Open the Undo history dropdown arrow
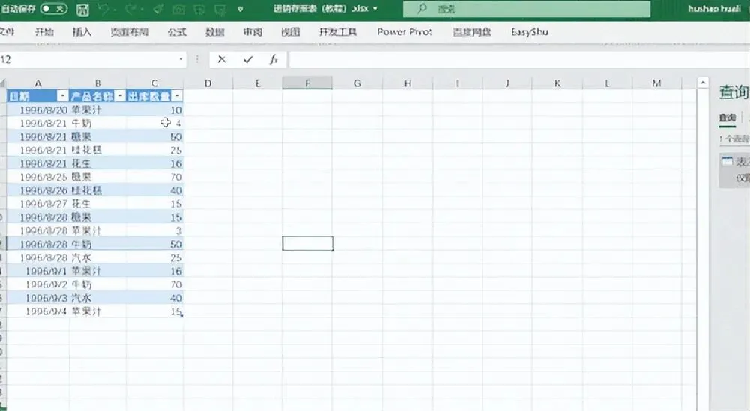 115,9
